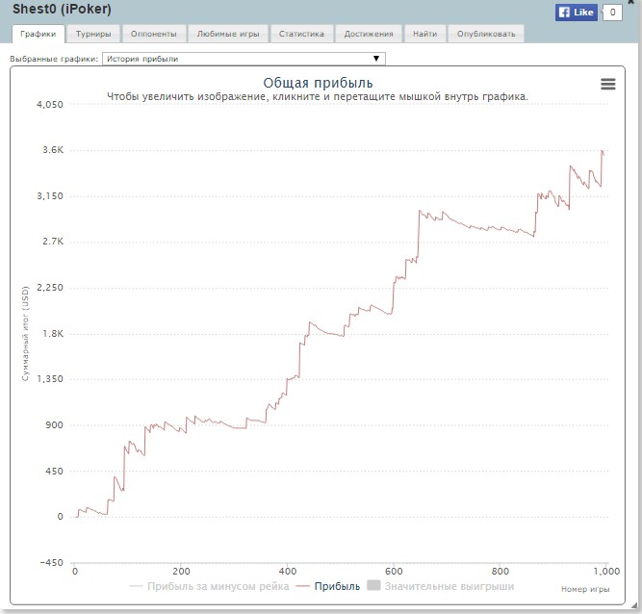
Task: Select the Достижения tab
Action: click(x=369, y=34)
